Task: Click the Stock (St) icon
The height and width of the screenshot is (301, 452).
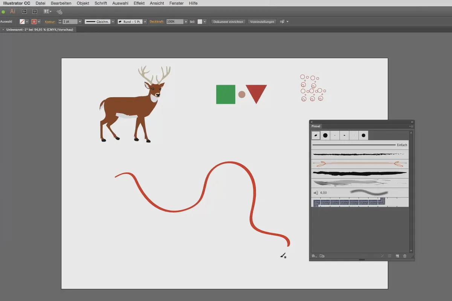Action: (35, 12)
